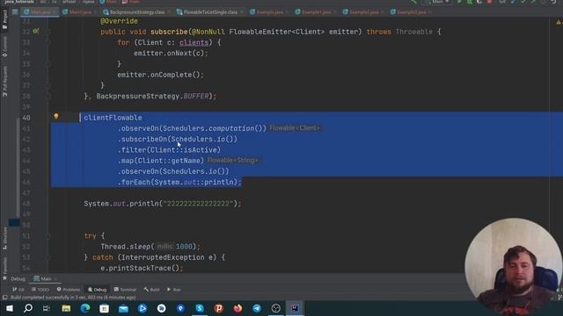Viewport: 563px width, 316px height.
Task: Collapse the for loop with its fold marker on line 33
Action: [x=48, y=42]
